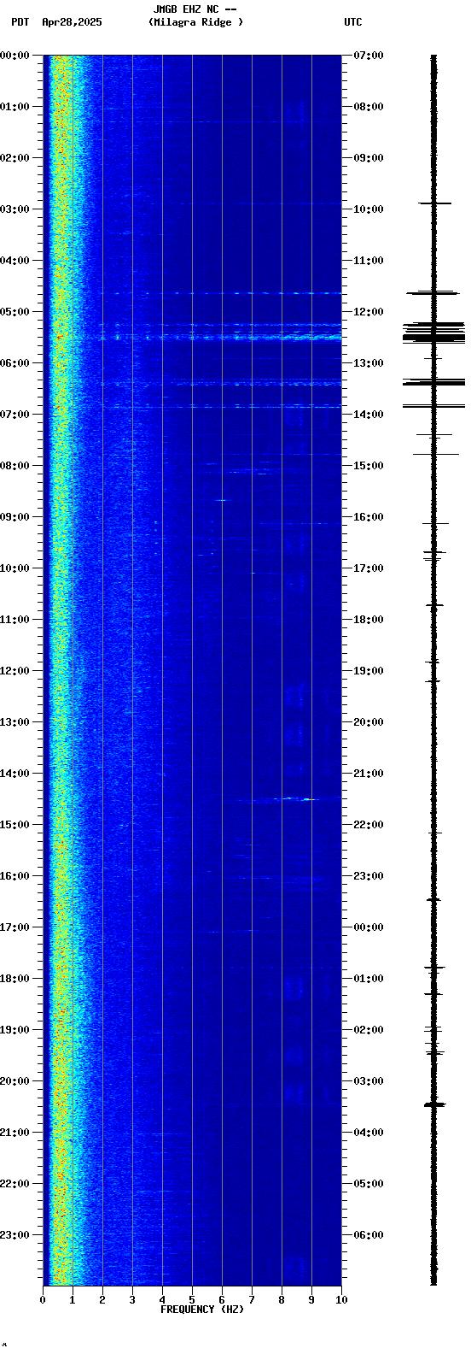Click the PDT time label '01:00'
Screen dimensions: 471x1354
click(x=15, y=107)
